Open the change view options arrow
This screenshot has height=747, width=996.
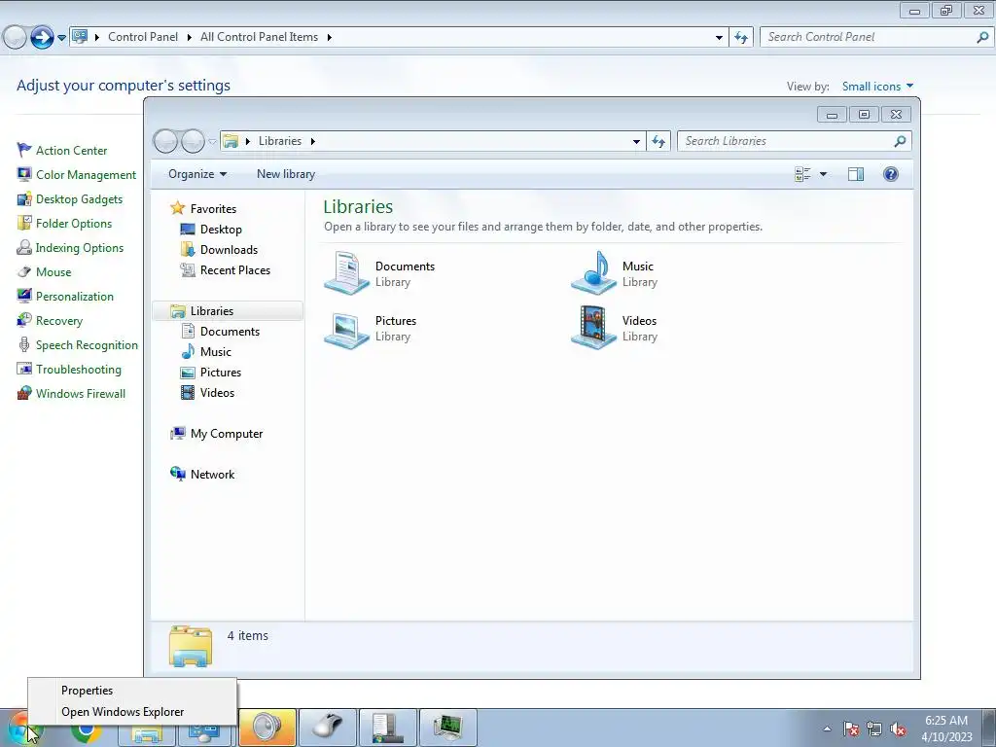pyautogui.click(x=823, y=174)
